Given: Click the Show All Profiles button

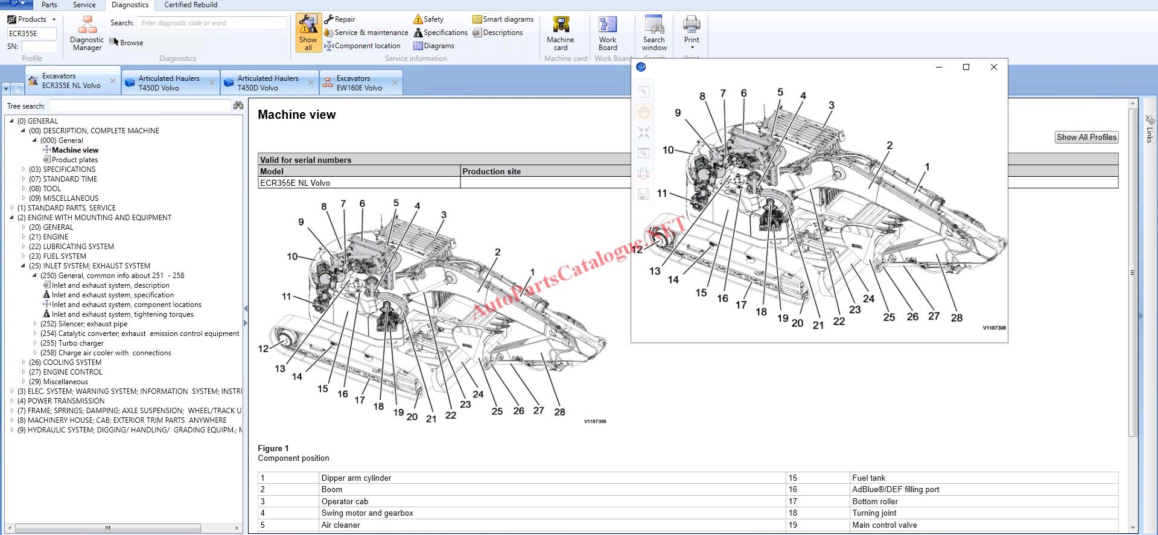Looking at the screenshot, I should click(1086, 138).
